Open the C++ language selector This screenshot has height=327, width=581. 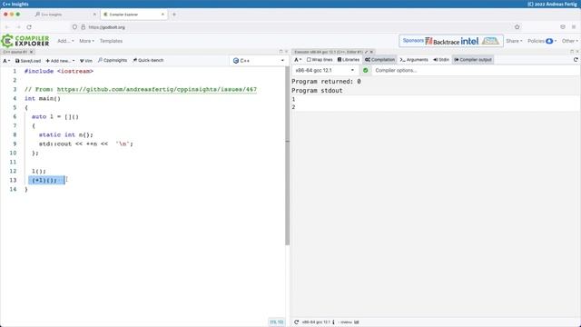click(258, 61)
